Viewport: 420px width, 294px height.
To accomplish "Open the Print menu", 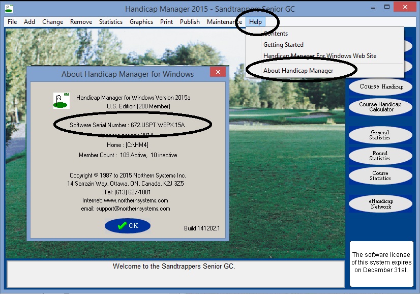I will pos(166,22).
